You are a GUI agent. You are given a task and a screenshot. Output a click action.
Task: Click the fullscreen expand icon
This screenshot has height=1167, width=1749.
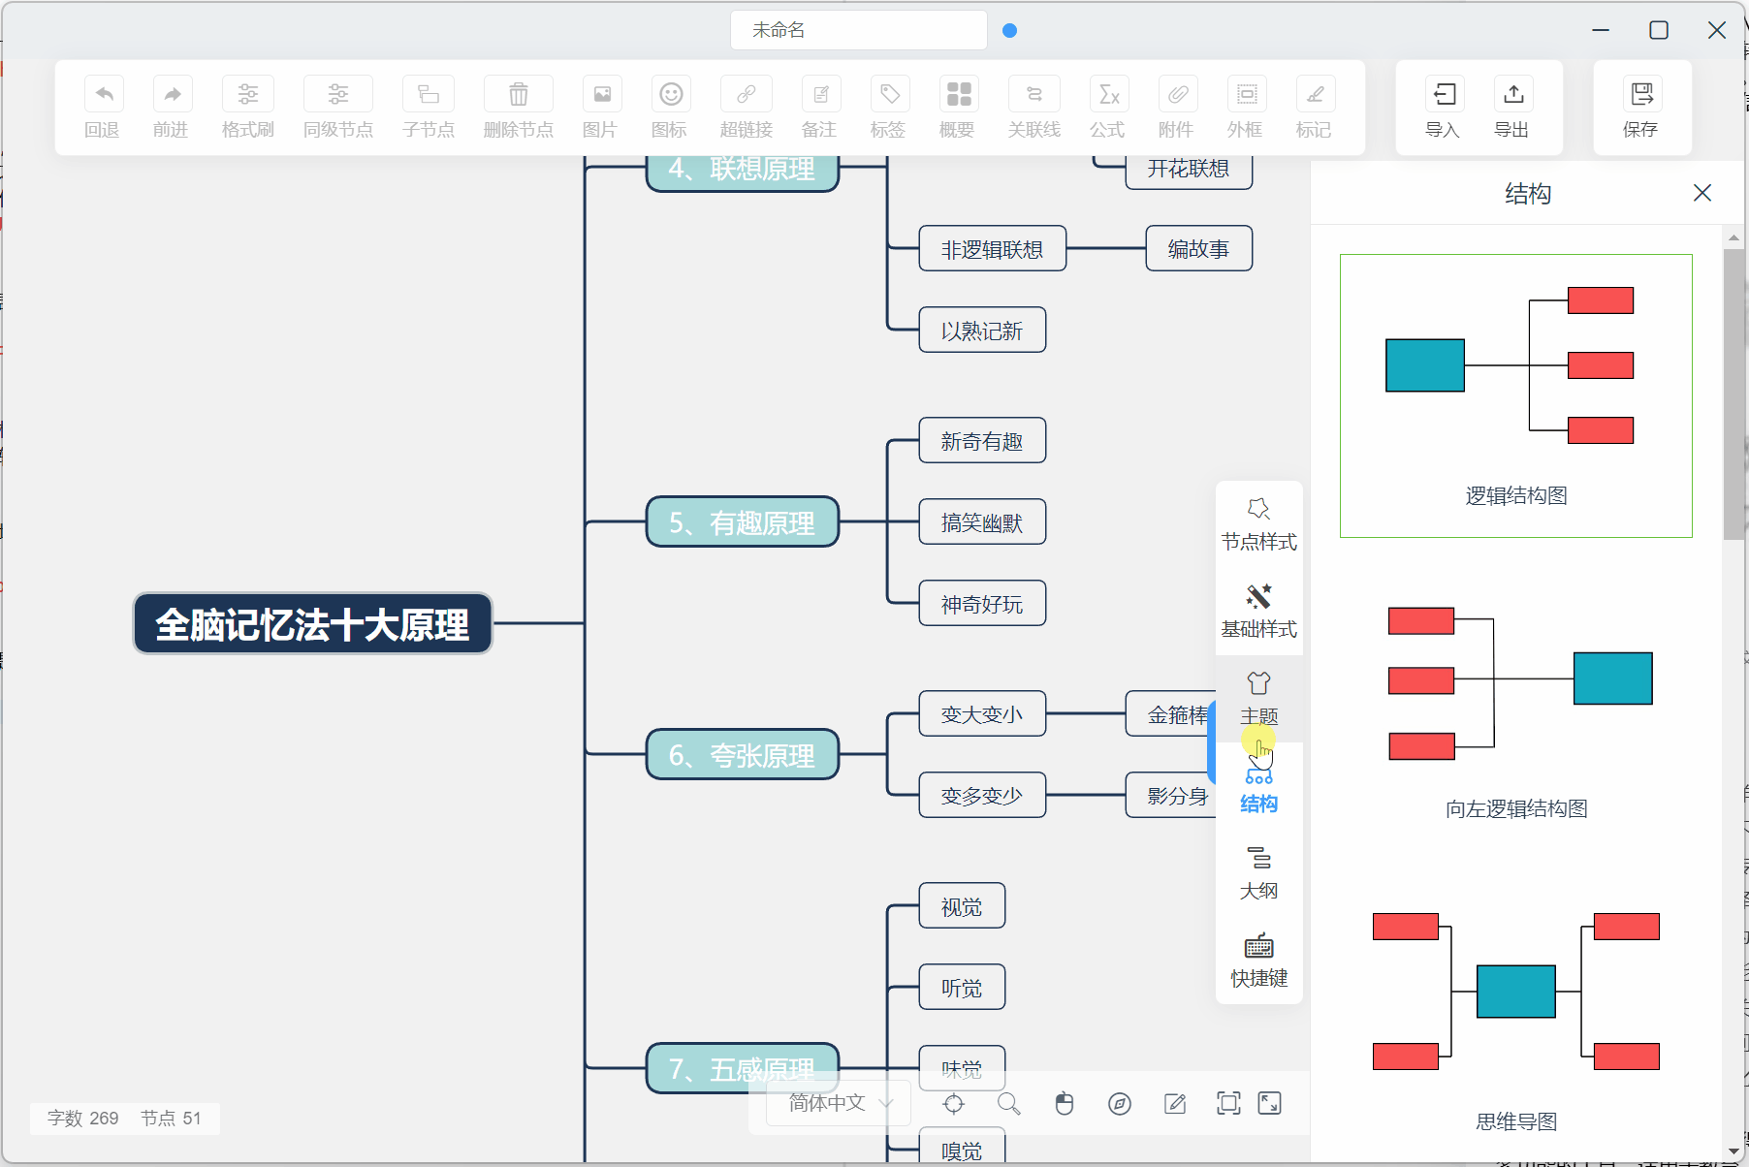click(x=1269, y=1103)
